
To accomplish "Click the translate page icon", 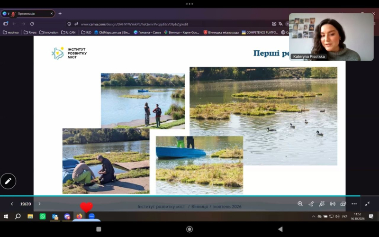I will click(280, 24).
